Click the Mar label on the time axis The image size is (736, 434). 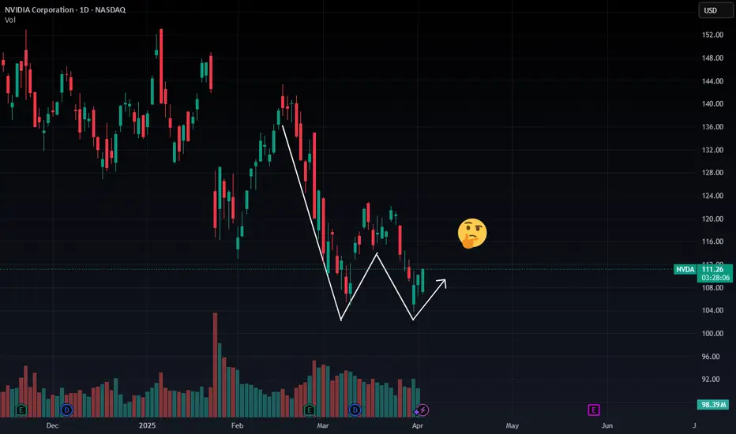(x=323, y=425)
